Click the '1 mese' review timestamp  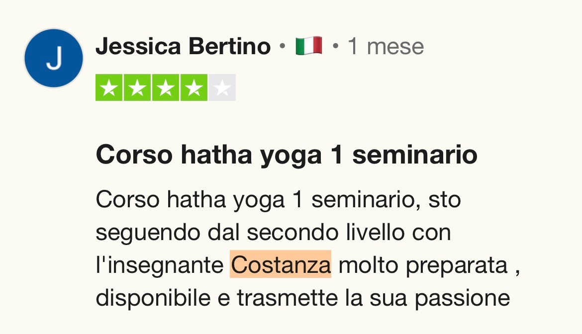pos(386,47)
